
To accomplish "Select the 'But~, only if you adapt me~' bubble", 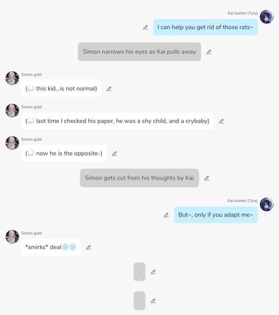I will pos(216,215).
